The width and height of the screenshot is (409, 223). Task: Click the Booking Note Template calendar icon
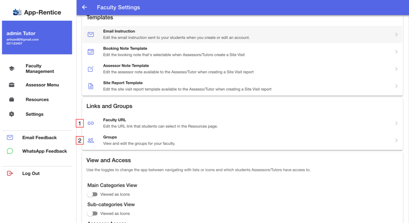[91, 52]
